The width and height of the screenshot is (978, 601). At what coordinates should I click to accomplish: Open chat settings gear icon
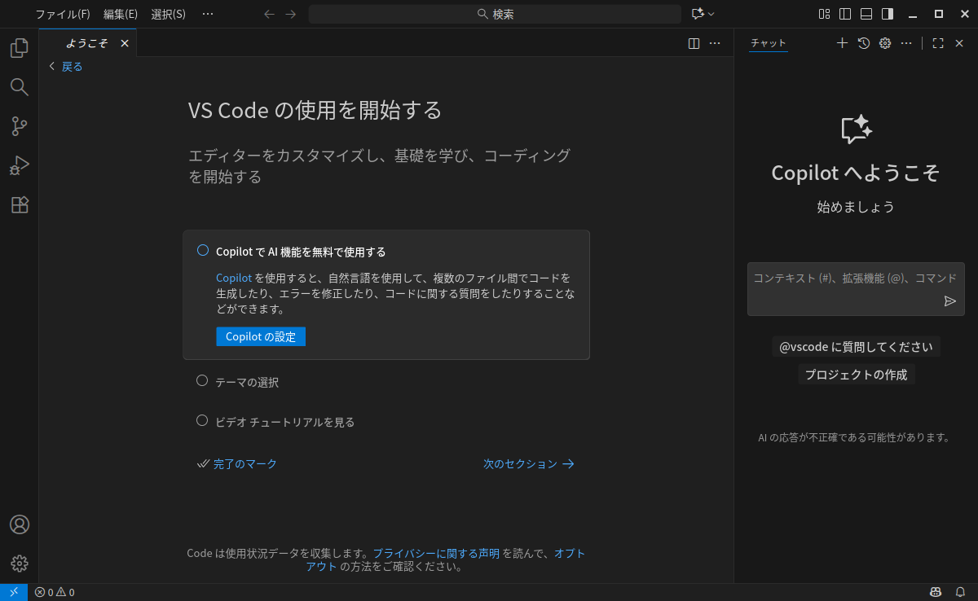click(885, 43)
